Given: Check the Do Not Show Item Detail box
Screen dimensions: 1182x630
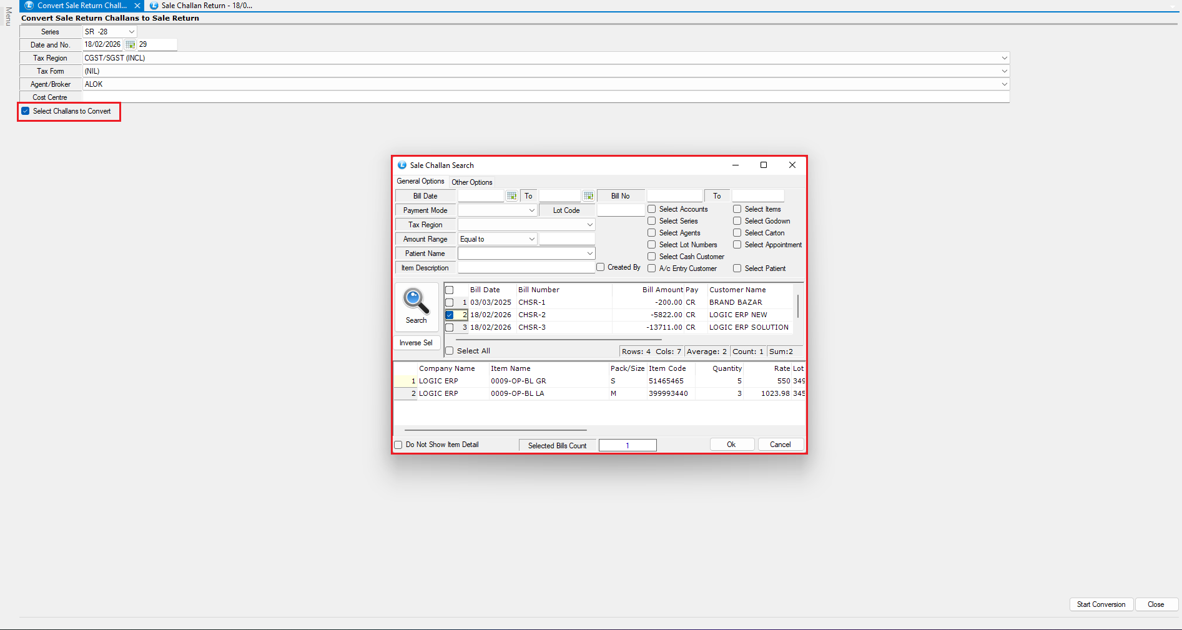Looking at the screenshot, I should click(x=398, y=445).
